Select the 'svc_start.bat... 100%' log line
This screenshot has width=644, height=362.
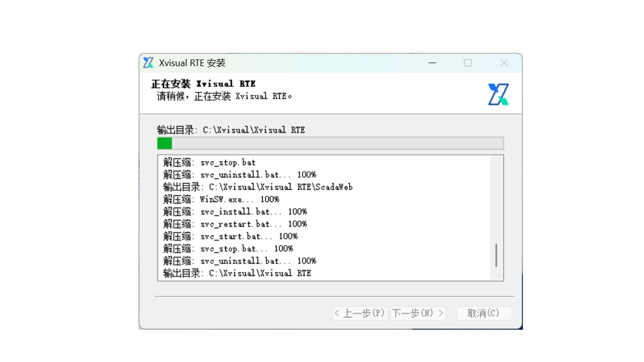[x=230, y=236]
